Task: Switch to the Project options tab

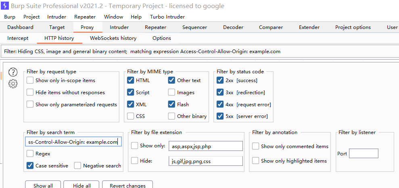Action: point(353,27)
